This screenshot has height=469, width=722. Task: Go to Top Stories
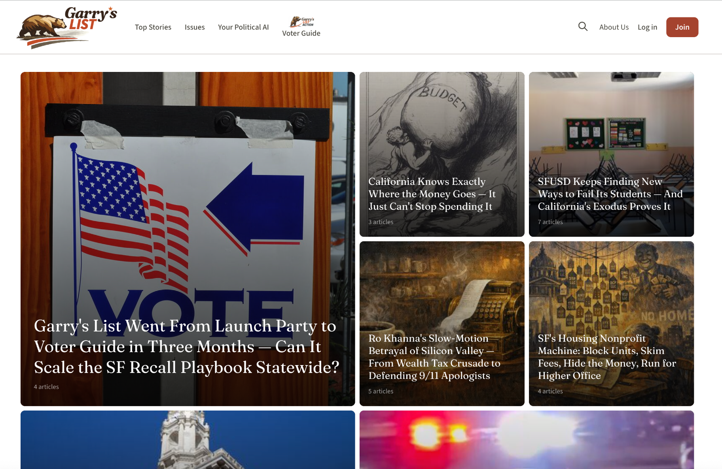pyautogui.click(x=153, y=27)
